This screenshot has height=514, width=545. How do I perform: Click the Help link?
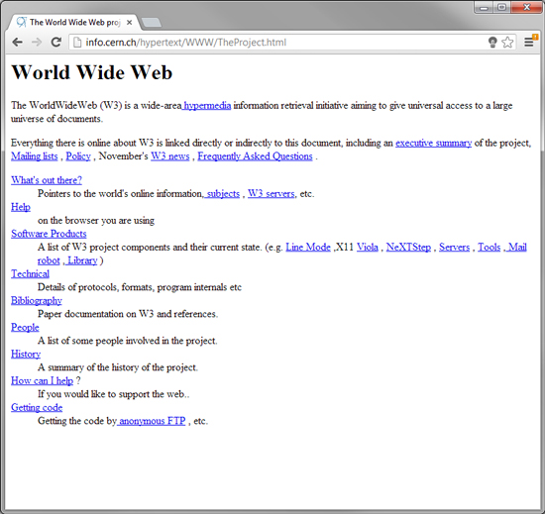pos(21,207)
